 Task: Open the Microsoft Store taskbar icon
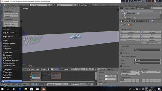coord(32,89)
